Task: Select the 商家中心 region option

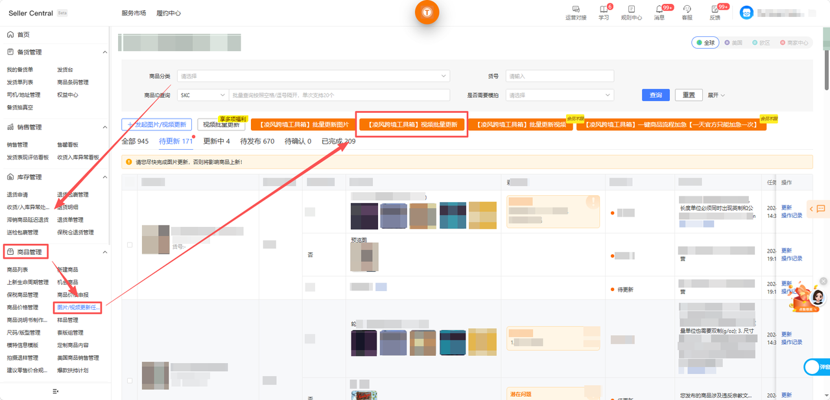Action: coord(794,43)
